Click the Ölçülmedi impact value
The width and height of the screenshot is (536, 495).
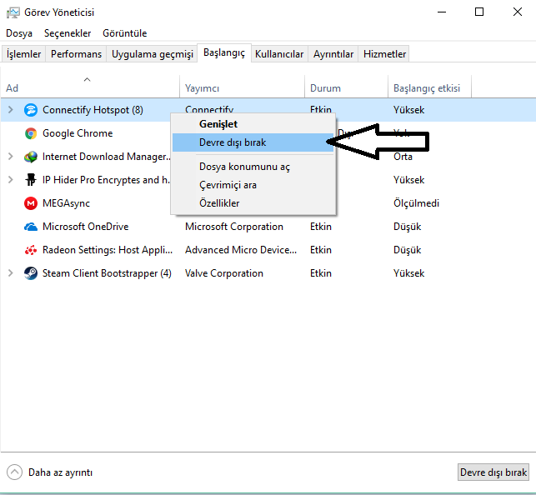pos(416,203)
